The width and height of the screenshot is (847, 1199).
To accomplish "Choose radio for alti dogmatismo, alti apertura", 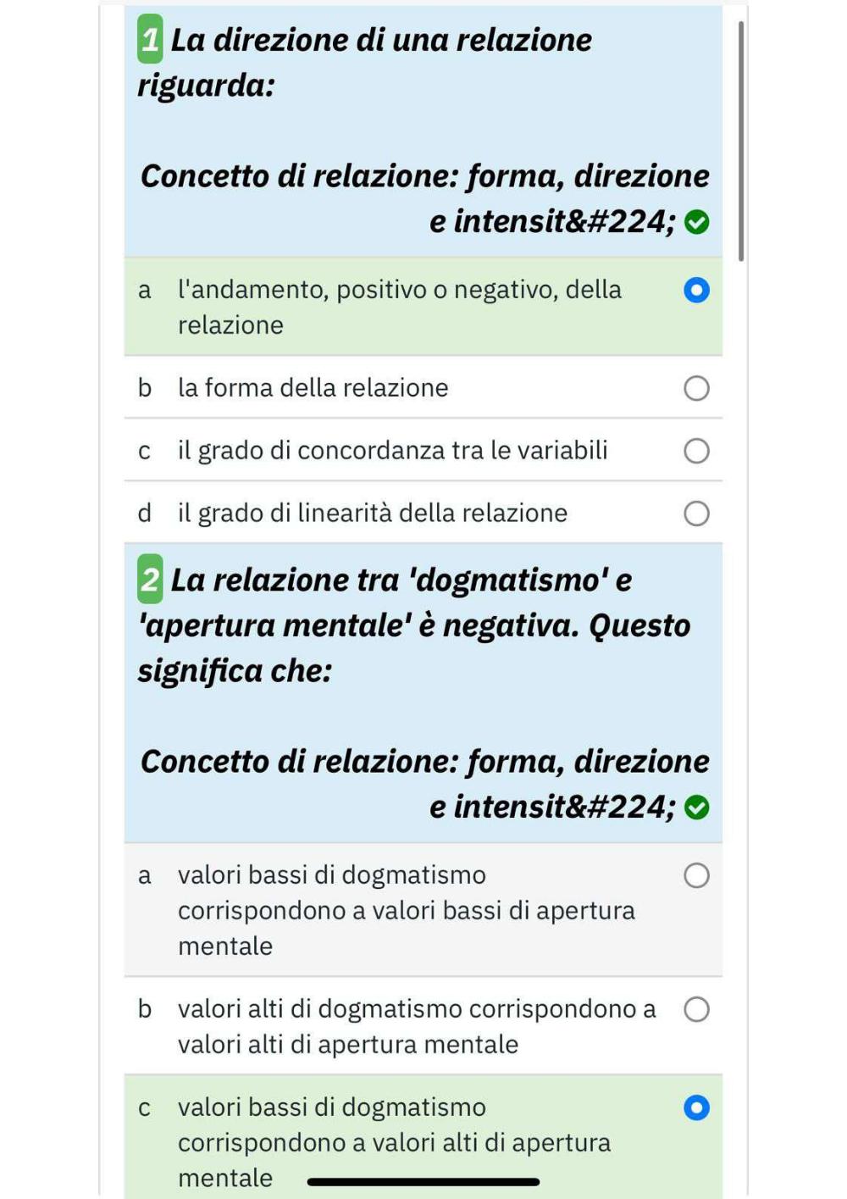I will (696, 1009).
